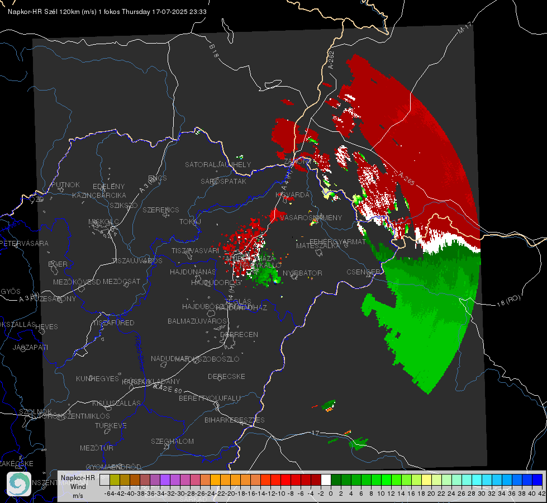
Task: Click the EDELÉNY town label
Action: 108,187
